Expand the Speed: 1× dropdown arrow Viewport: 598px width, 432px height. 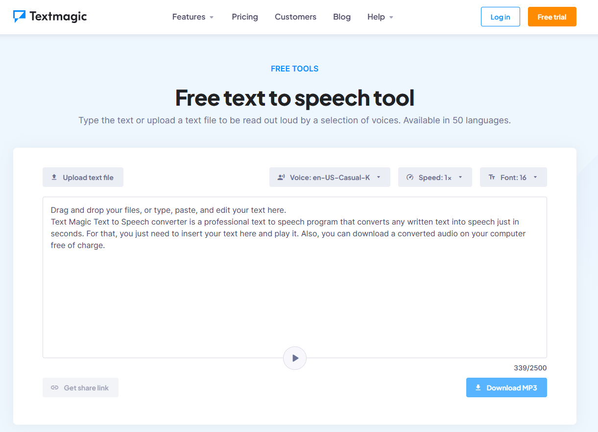tap(460, 178)
